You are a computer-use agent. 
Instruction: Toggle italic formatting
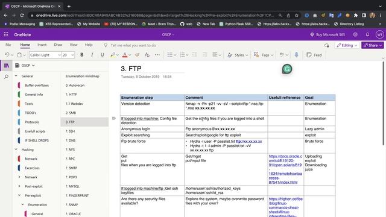pos(92,55)
